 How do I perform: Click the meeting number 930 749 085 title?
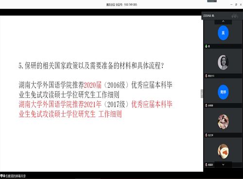click(x=121, y=5)
